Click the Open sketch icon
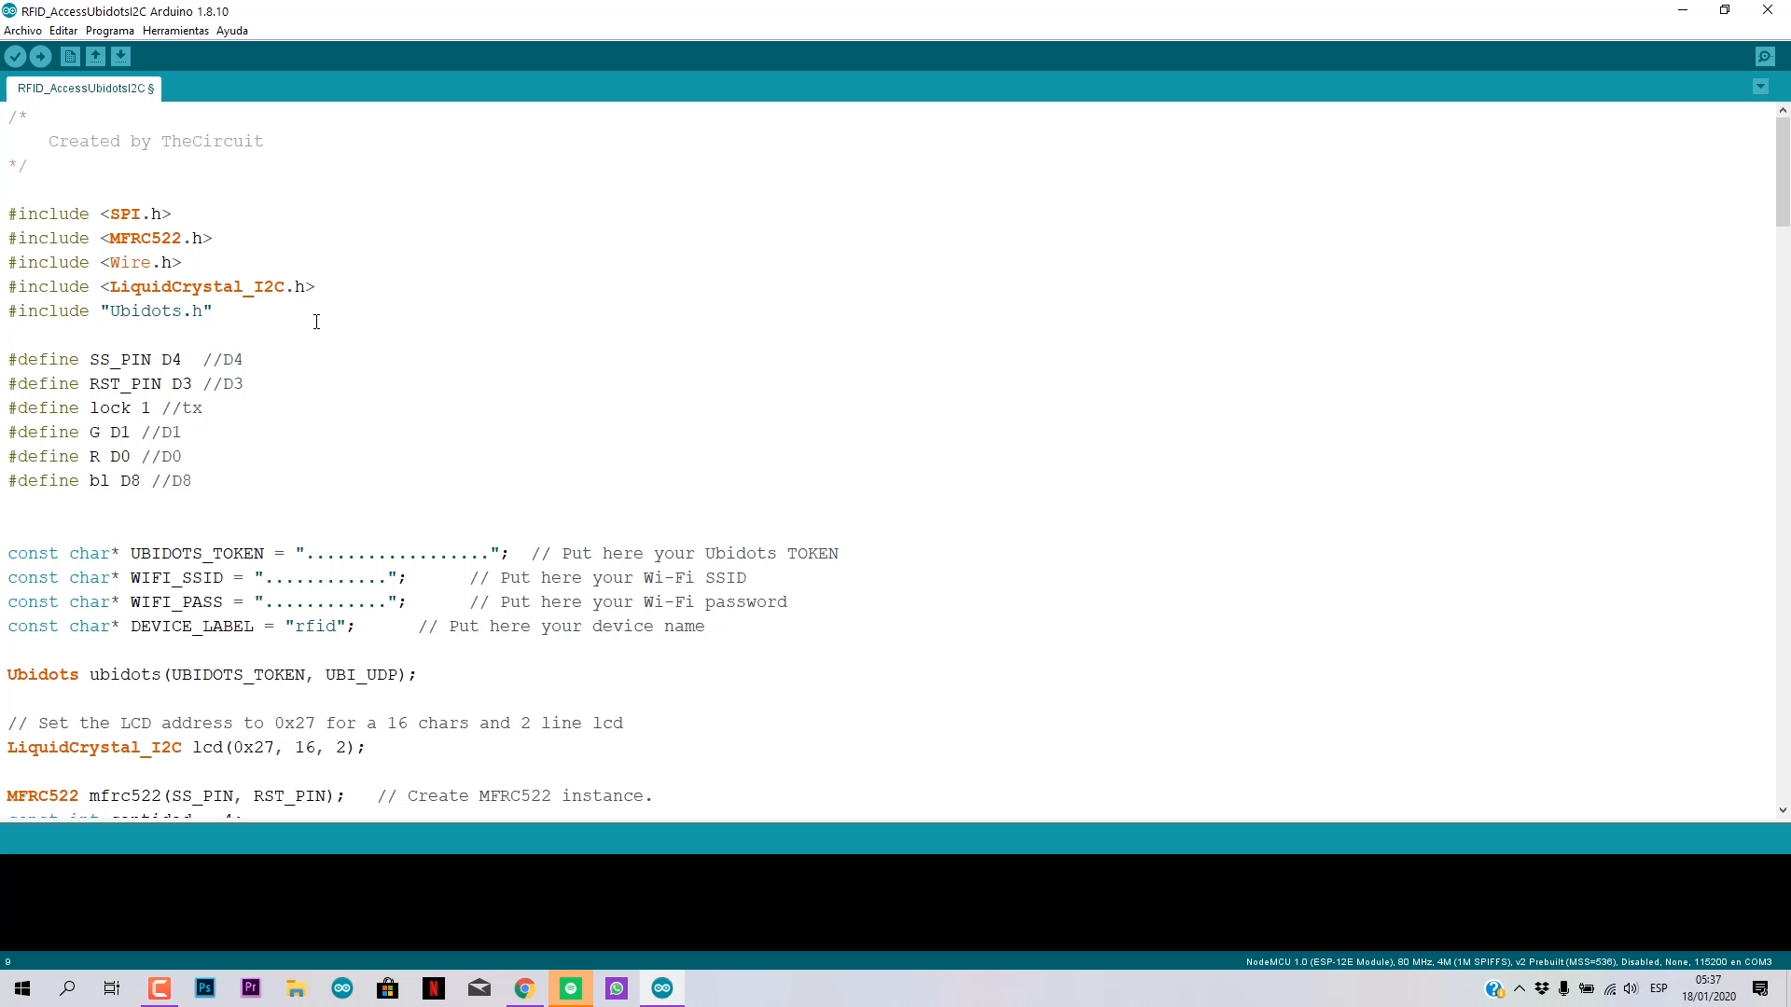1791x1007 pixels. (95, 57)
